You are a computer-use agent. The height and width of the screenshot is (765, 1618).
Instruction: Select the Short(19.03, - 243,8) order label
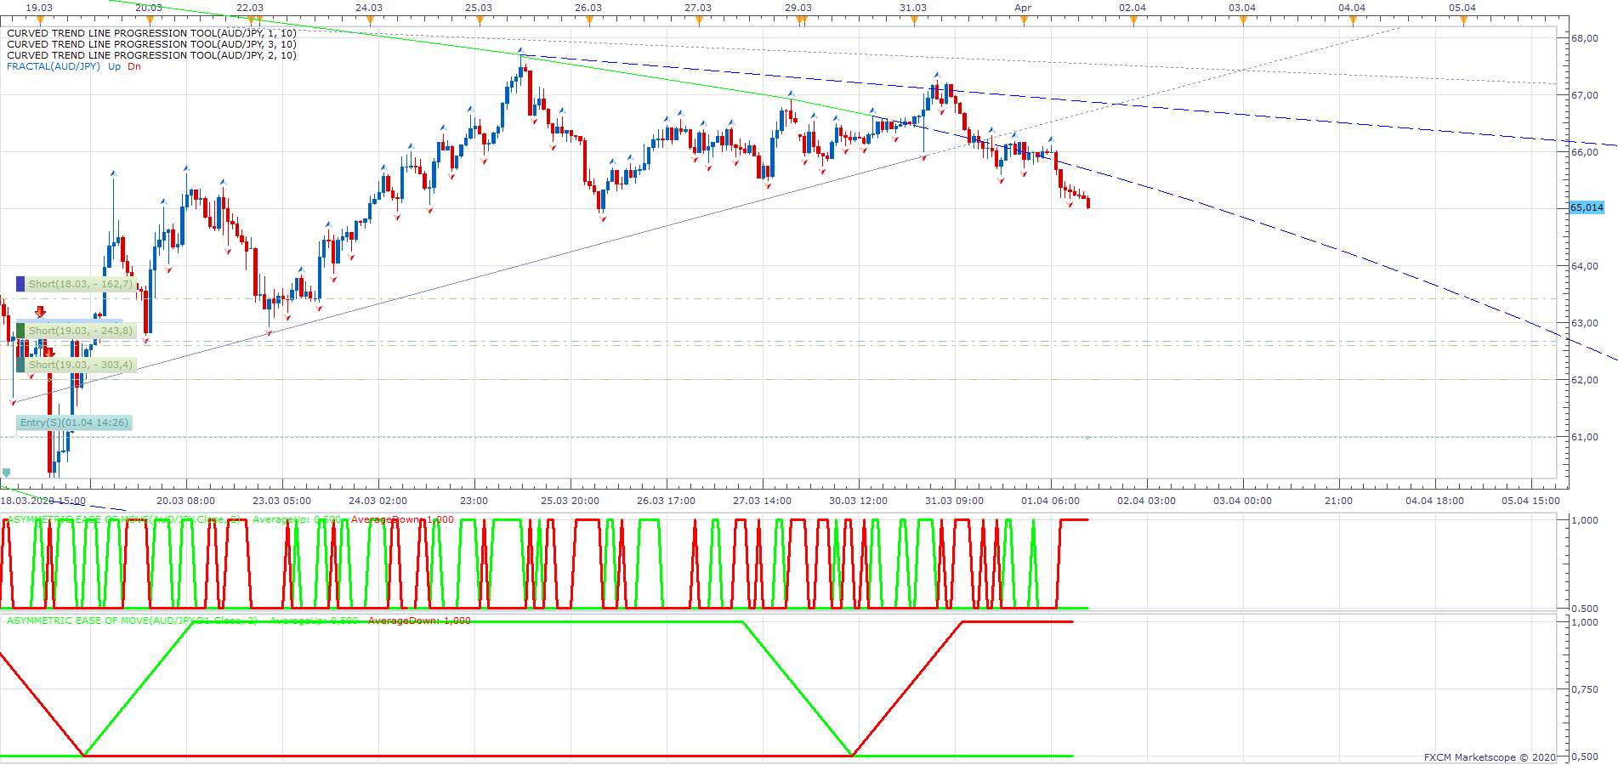point(80,331)
